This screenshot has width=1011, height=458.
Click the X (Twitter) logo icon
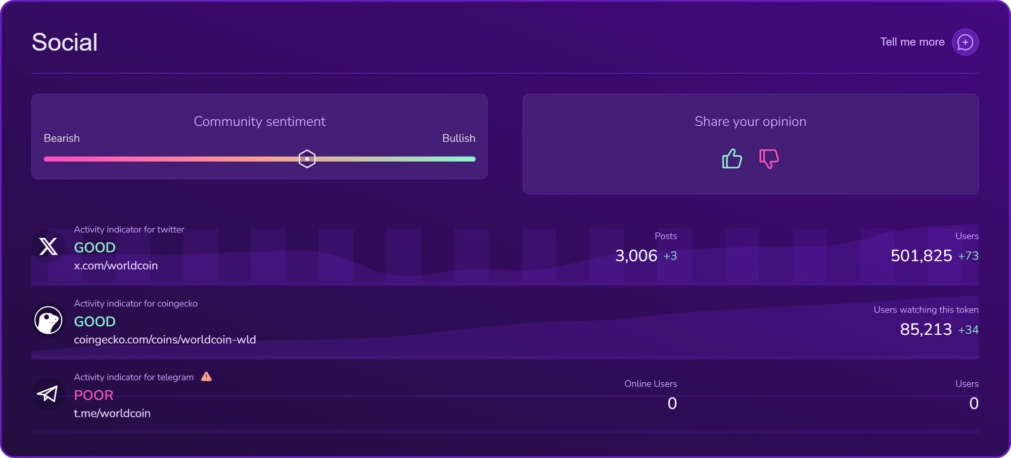(48, 246)
